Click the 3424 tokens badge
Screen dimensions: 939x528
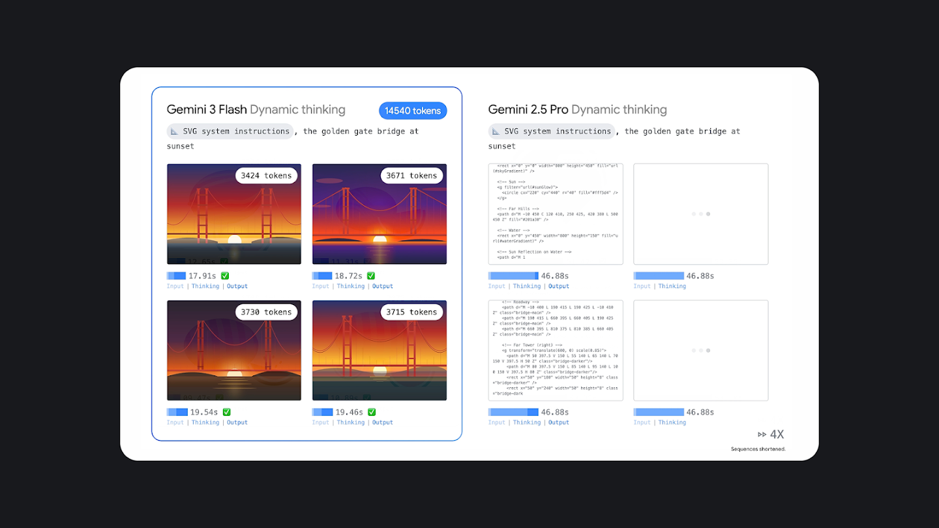(x=266, y=175)
